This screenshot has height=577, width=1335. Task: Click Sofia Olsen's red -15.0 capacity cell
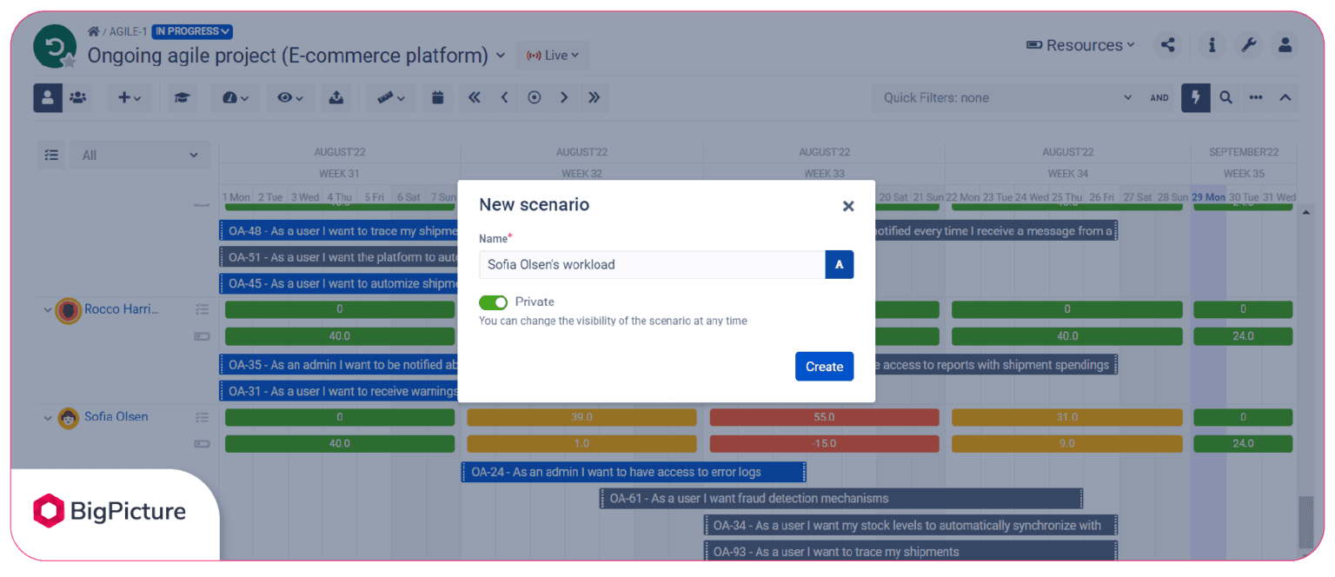point(824,443)
